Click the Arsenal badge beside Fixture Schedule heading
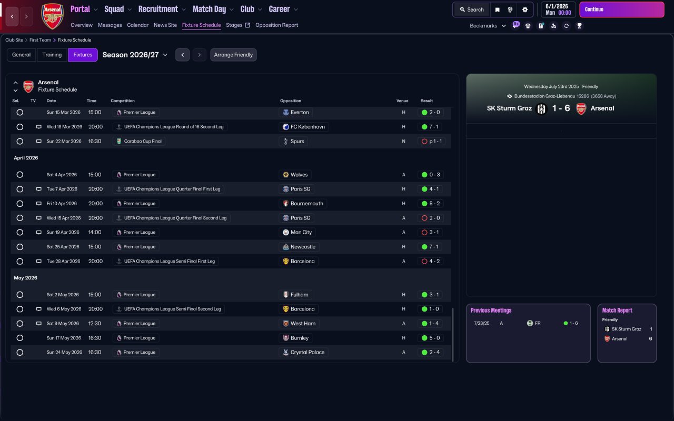 [x=28, y=86]
